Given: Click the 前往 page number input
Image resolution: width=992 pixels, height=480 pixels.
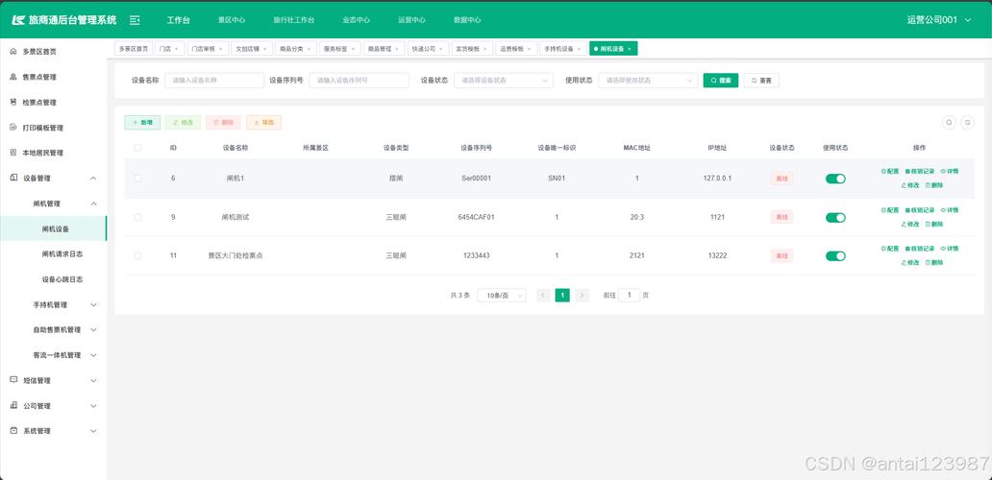Looking at the screenshot, I should click(x=629, y=295).
